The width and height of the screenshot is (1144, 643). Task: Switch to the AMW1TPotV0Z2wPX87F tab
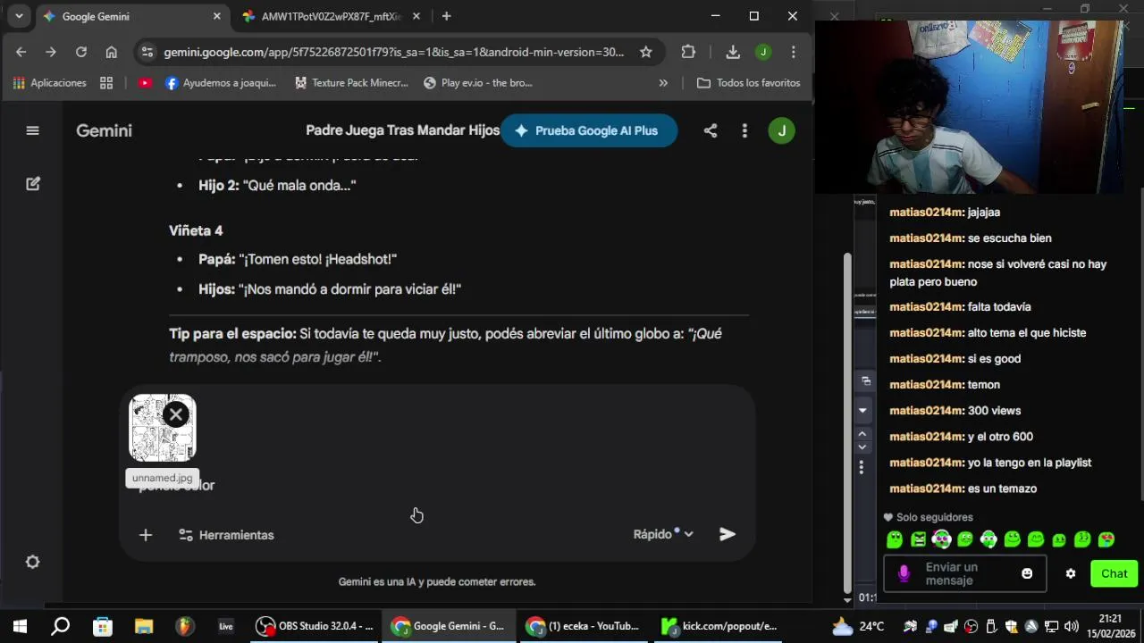(x=331, y=16)
